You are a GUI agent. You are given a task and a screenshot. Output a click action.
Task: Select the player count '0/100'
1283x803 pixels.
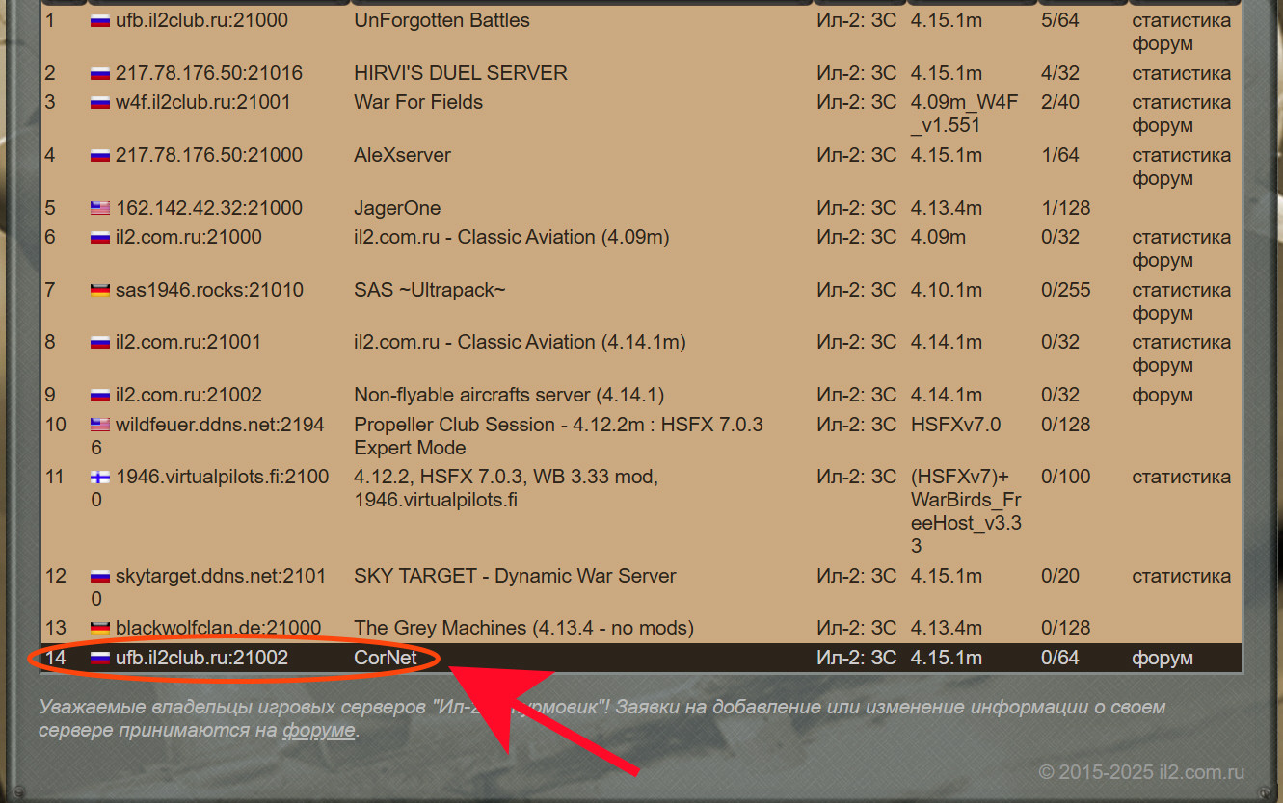1066,477
